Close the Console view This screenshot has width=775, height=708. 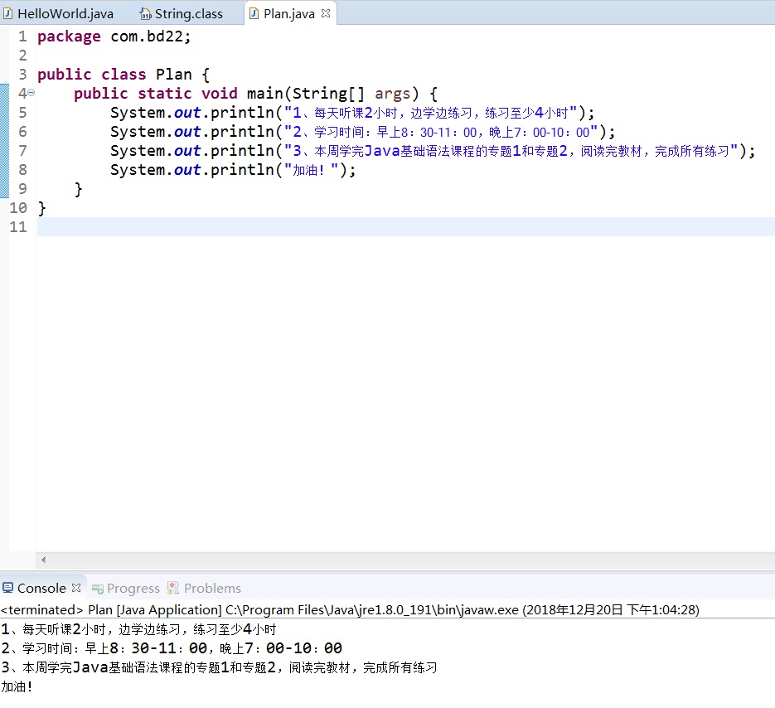click(x=76, y=587)
